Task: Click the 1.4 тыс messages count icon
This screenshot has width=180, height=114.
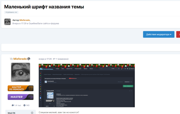Action: 13,105
